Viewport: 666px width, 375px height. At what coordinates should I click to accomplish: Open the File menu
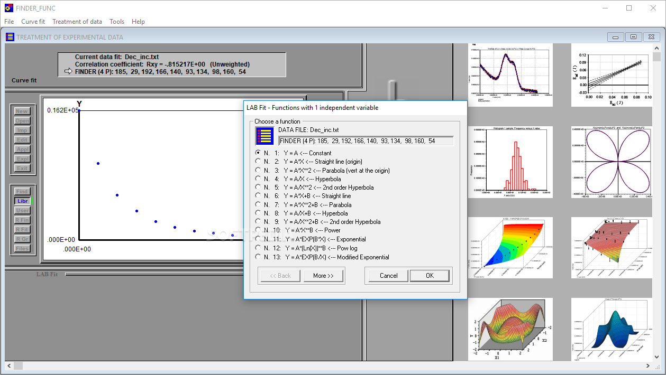coord(9,22)
